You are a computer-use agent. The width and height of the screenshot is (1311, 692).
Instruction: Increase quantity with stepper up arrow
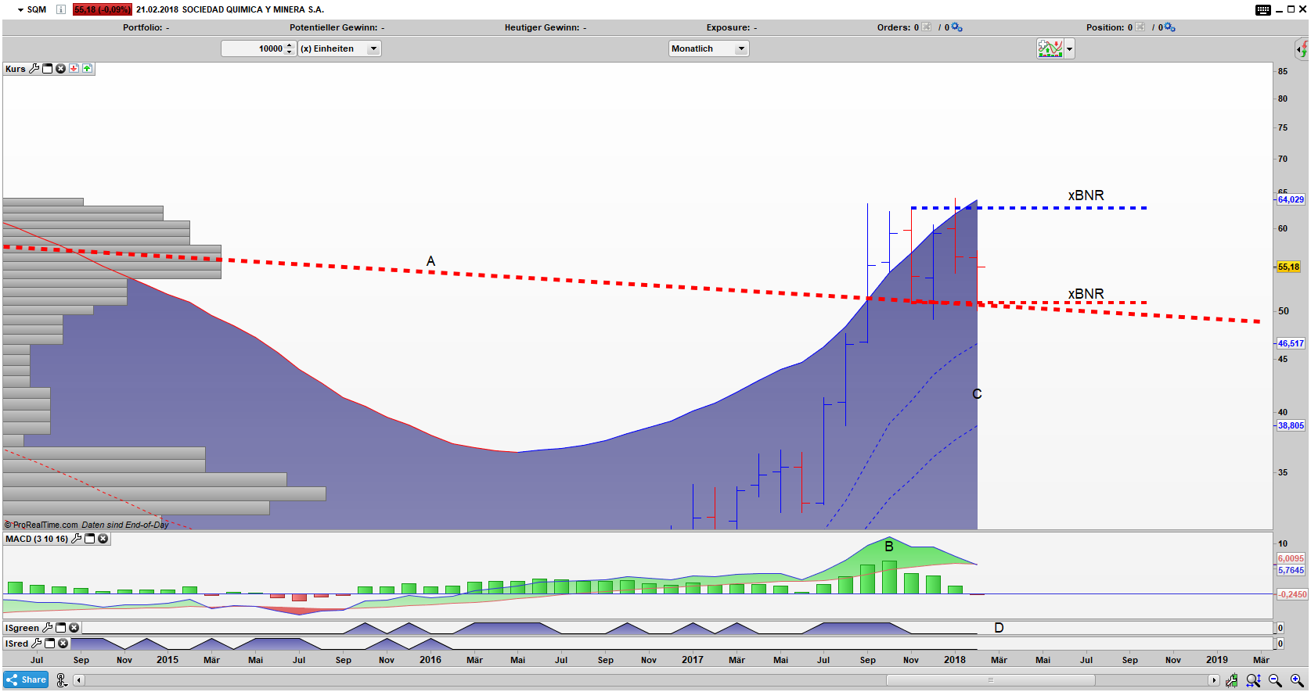(290, 45)
